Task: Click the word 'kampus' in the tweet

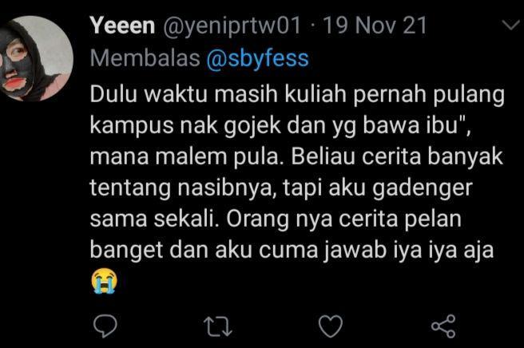Action: click(x=132, y=126)
